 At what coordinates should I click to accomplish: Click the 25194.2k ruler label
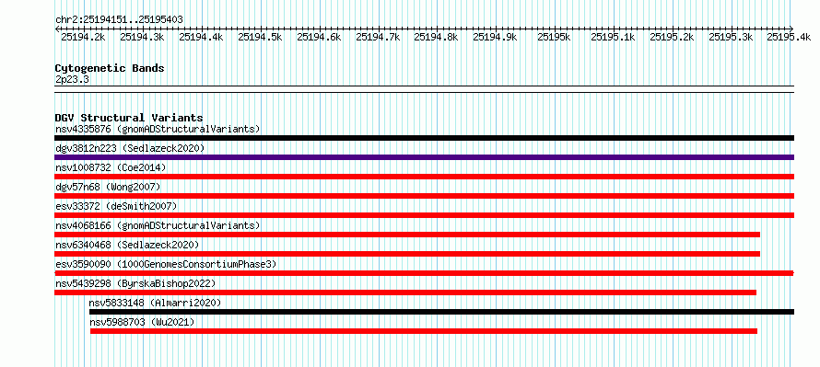pyautogui.click(x=83, y=37)
